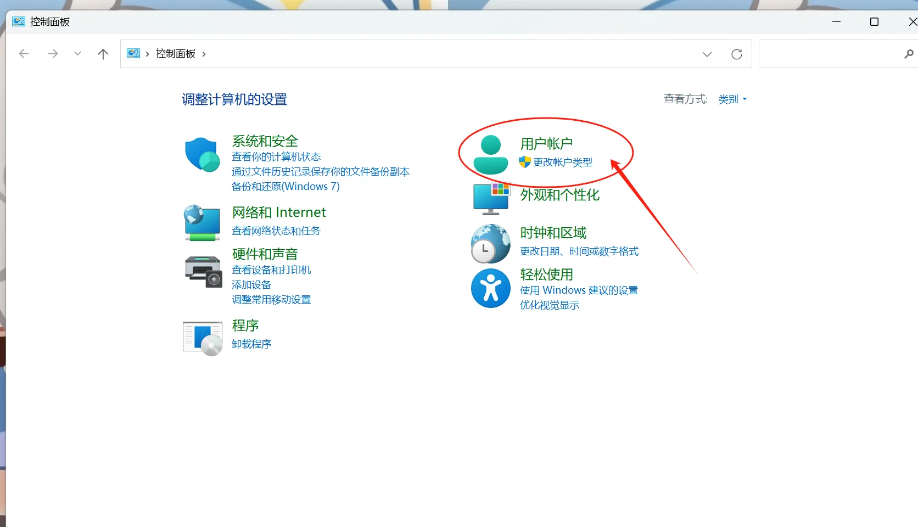Open the Appearance and Personalization monitor icon

coord(491,198)
